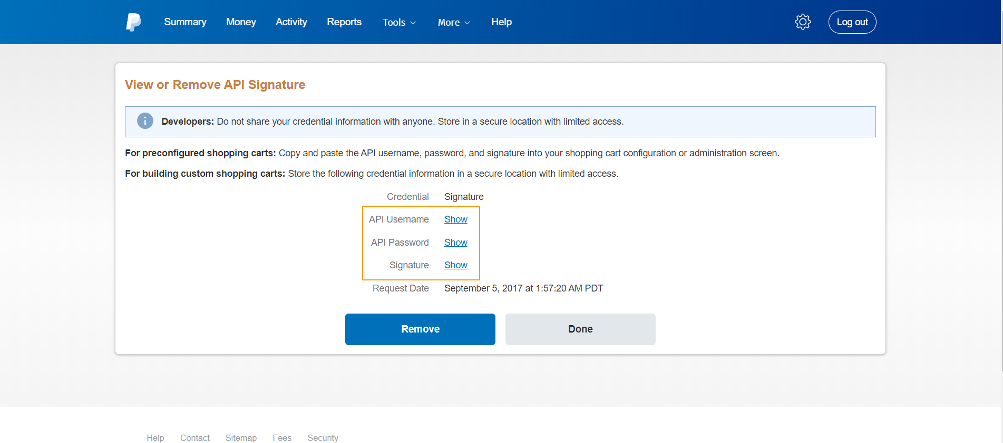Open the Sitemap footer link

tap(241, 438)
